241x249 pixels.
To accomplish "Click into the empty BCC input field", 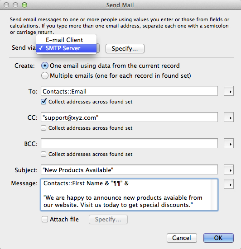I will (x=129, y=143).
